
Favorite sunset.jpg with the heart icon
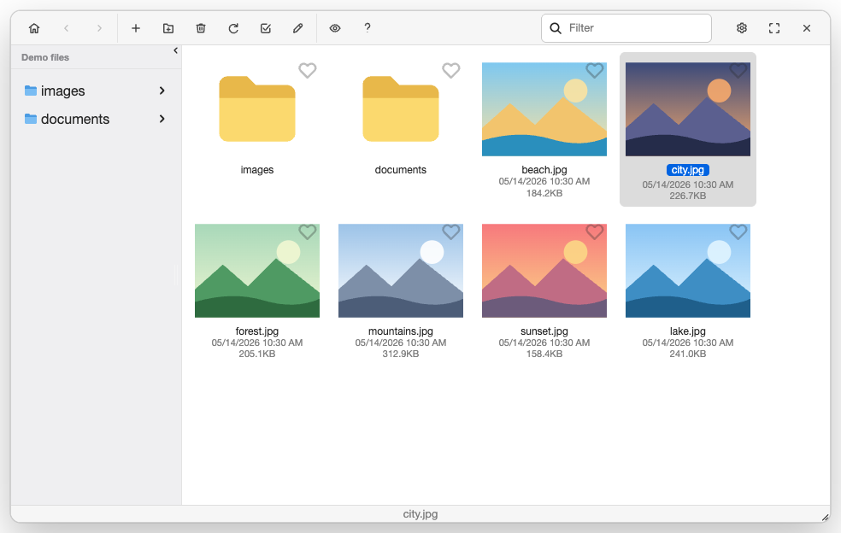(594, 231)
